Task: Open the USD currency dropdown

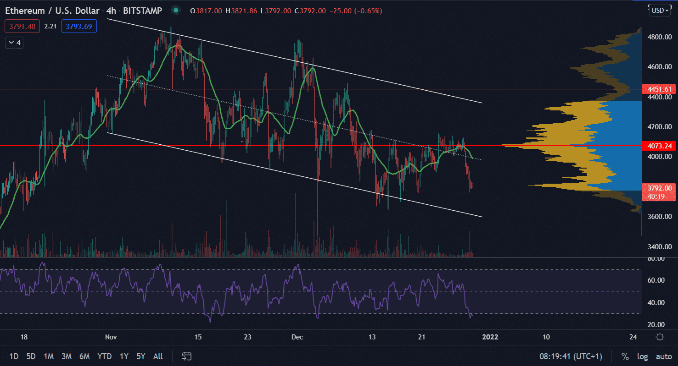Action: point(660,11)
